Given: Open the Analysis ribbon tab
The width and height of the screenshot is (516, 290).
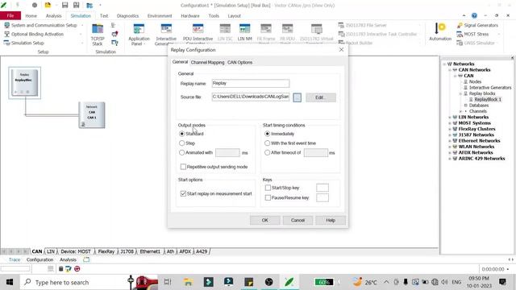Looking at the screenshot, I should click(54, 16).
